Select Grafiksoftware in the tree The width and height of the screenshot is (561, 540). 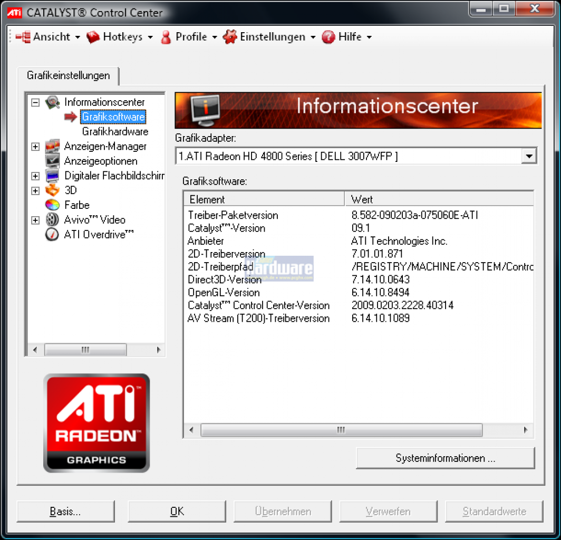click(113, 117)
